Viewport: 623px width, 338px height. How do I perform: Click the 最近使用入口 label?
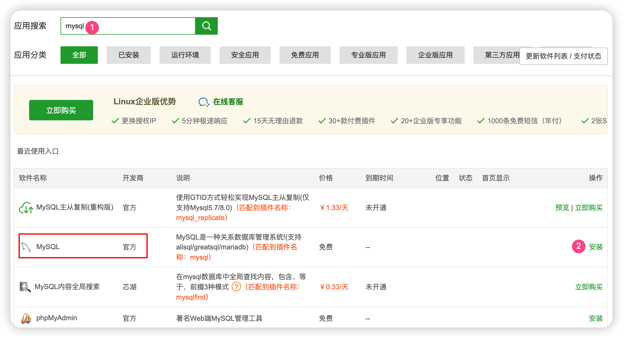pyautogui.click(x=38, y=151)
